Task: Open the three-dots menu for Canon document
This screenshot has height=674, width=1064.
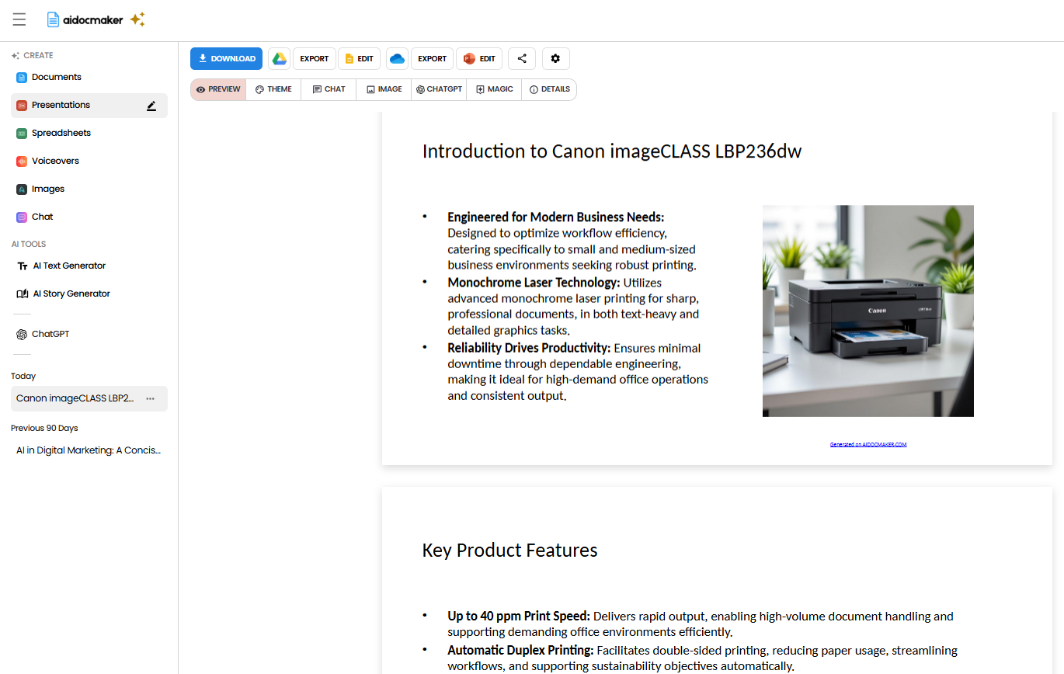Action: tap(150, 399)
